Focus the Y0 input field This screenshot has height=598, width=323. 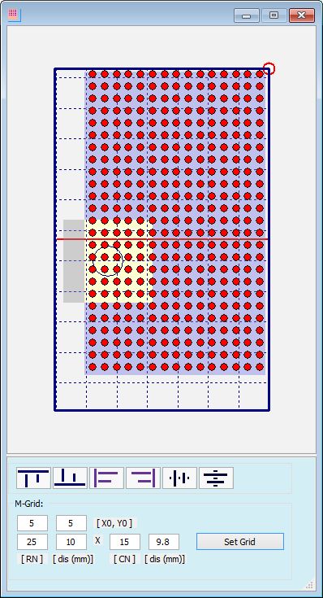coord(71,523)
